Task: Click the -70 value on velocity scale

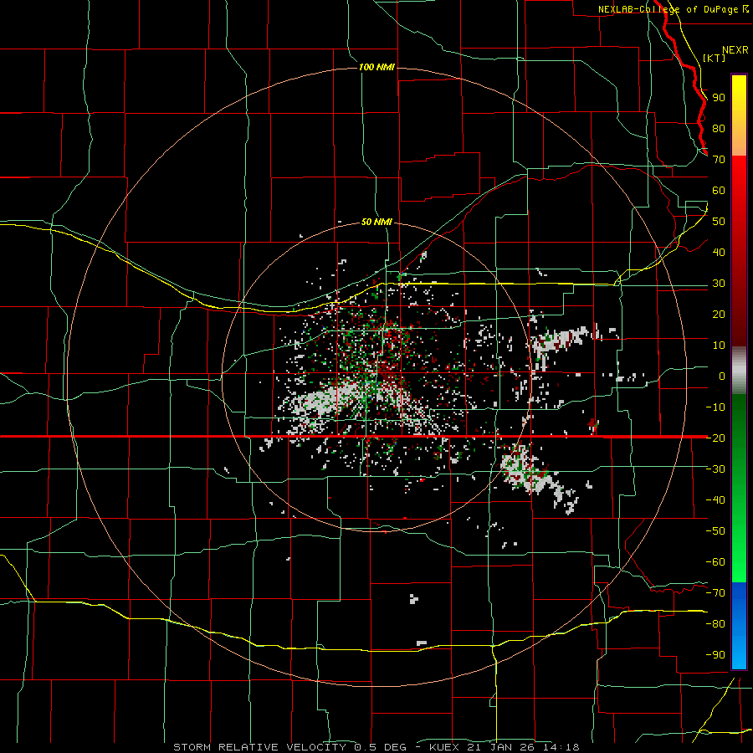Action: tap(715, 592)
